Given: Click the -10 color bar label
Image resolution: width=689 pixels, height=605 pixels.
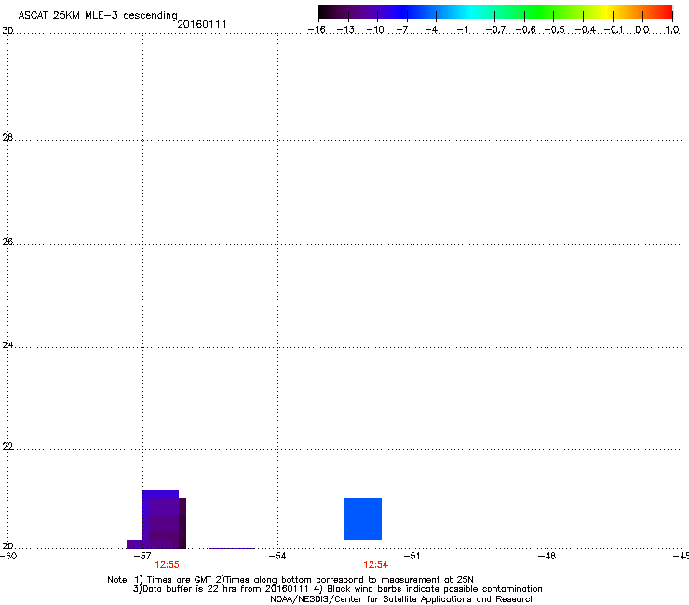Looking at the screenshot, I should (x=375, y=30).
